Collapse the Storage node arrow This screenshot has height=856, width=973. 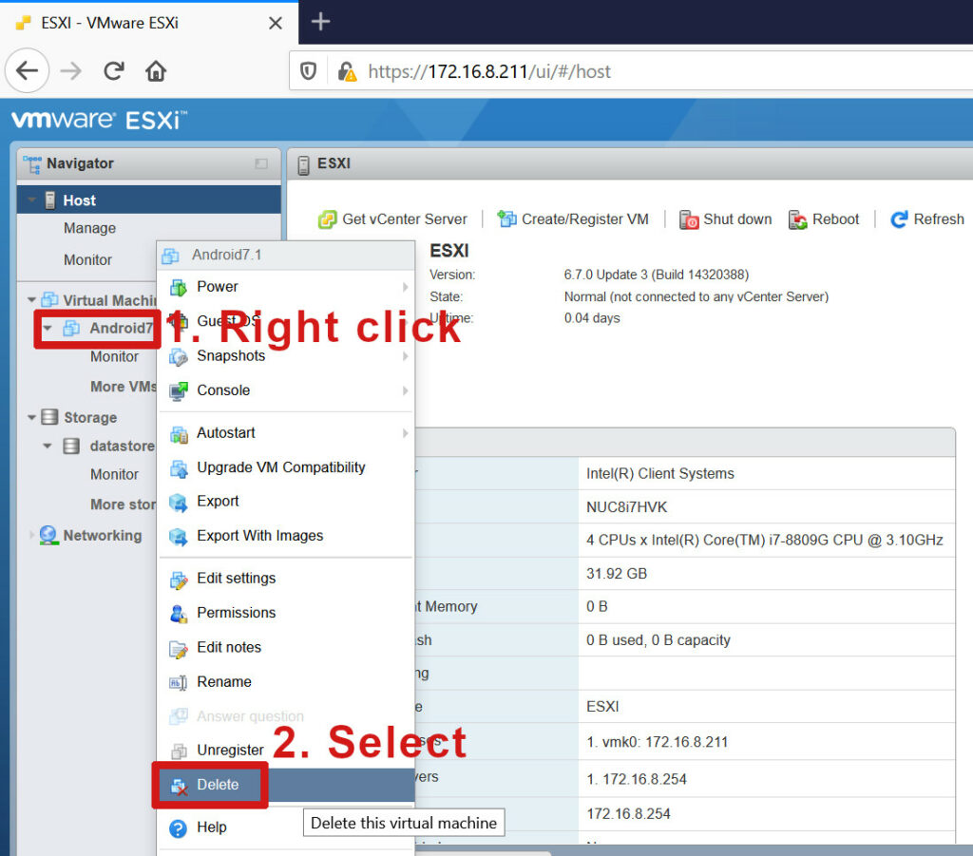coord(31,417)
